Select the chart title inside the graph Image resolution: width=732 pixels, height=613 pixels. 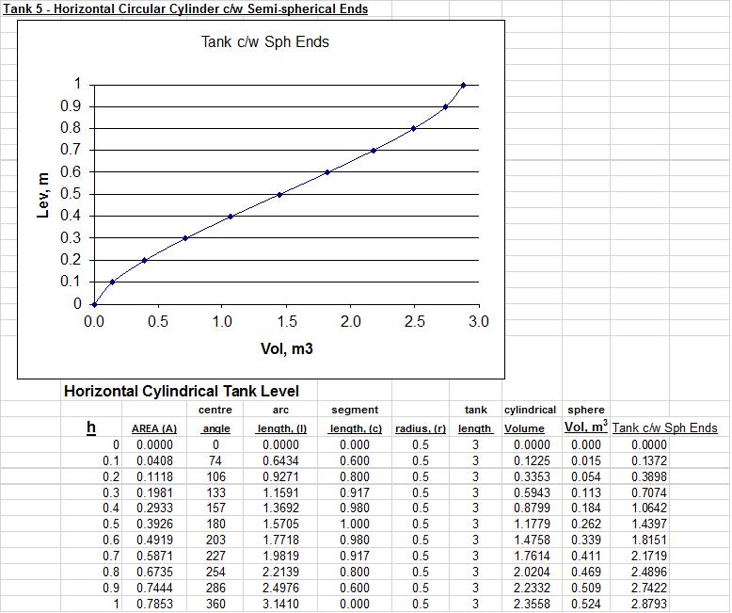pos(264,41)
